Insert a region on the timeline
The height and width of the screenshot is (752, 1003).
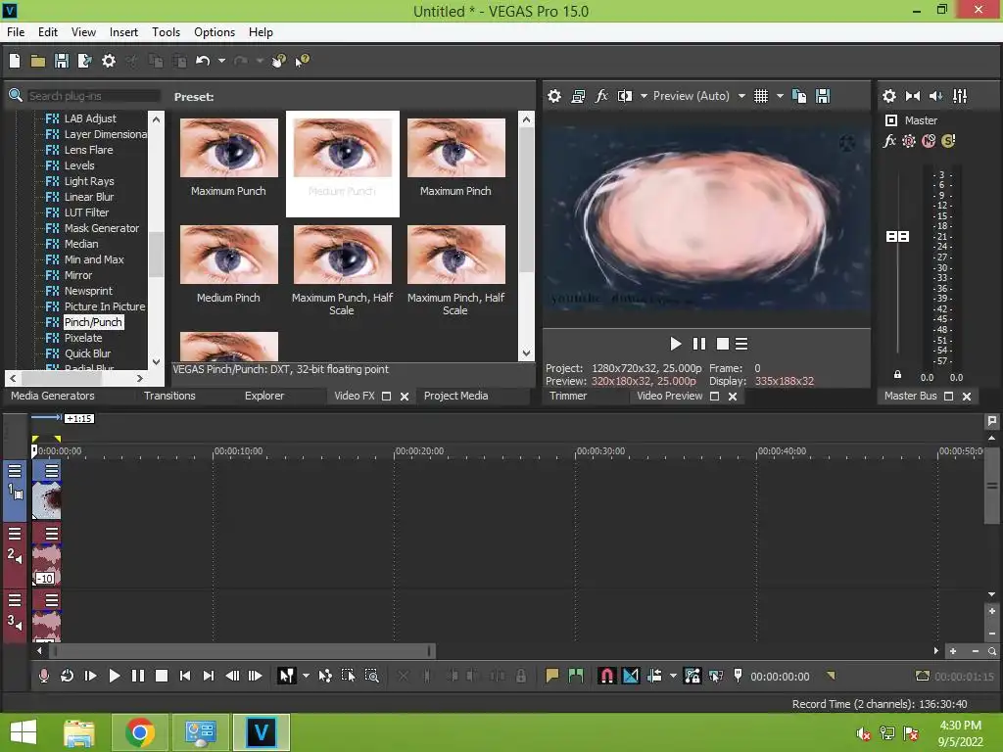[x=576, y=676]
